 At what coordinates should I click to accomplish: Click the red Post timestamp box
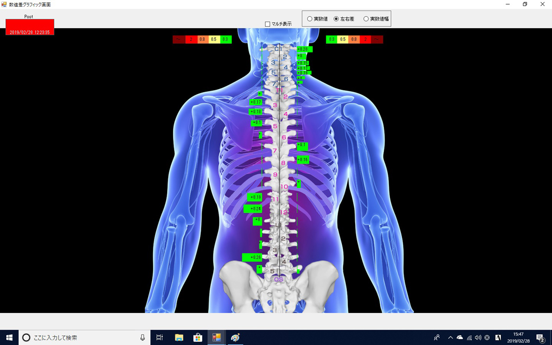(x=30, y=27)
